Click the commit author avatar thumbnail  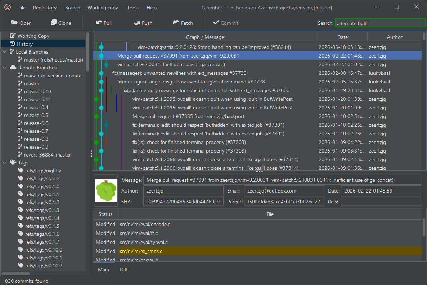106,191
